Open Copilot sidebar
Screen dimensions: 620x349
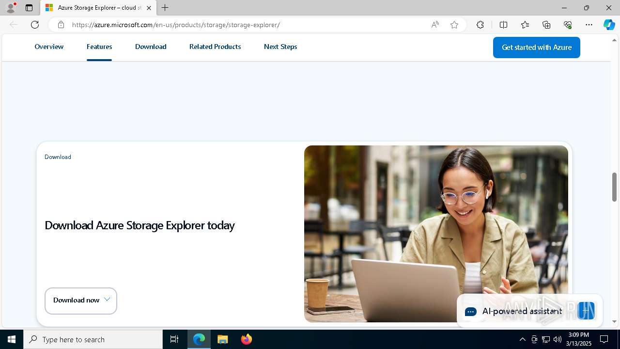coord(609,25)
